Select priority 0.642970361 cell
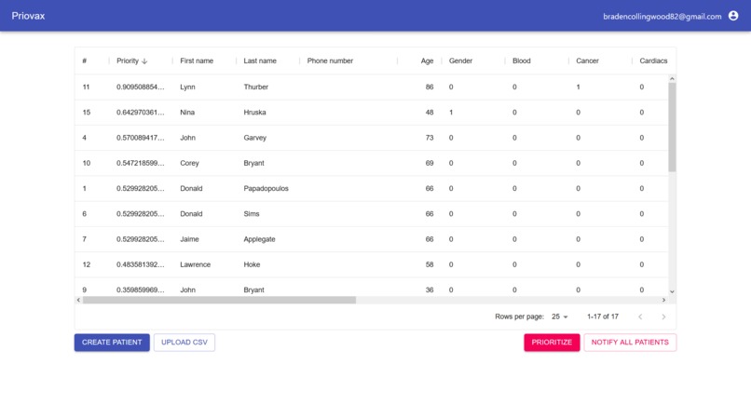Image resolution: width=751 pixels, height=404 pixels. click(141, 113)
